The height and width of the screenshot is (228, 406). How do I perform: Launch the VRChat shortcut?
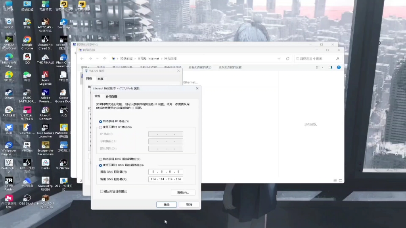27,147
